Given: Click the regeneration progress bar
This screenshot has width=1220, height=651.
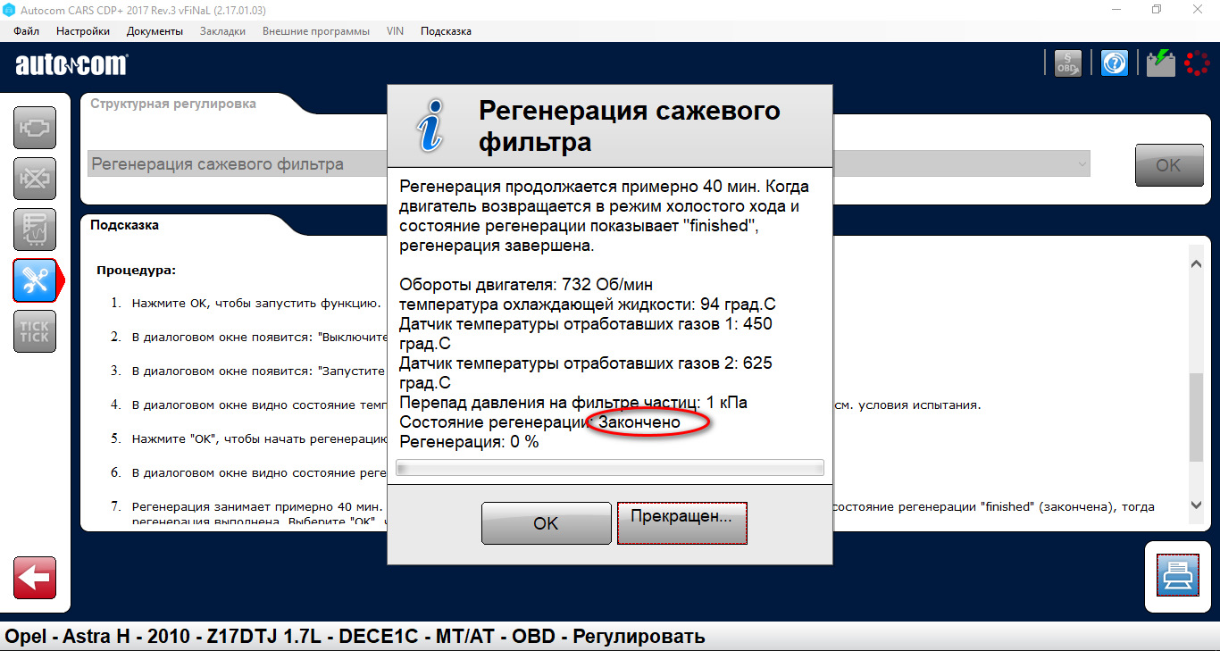Looking at the screenshot, I should pyautogui.click(x=610, y=468).
